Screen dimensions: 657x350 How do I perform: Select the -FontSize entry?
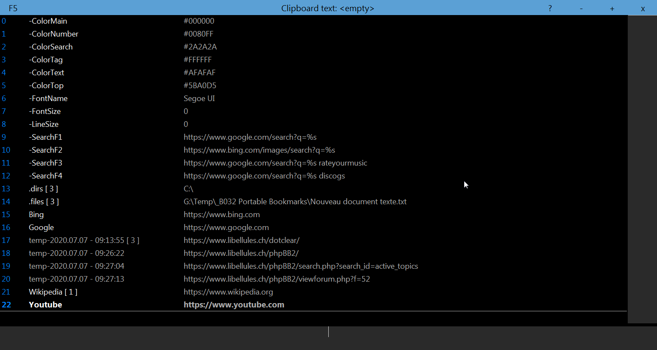click(x=45, y=111)
